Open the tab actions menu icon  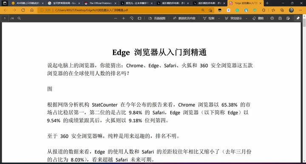tap(5, 3)
